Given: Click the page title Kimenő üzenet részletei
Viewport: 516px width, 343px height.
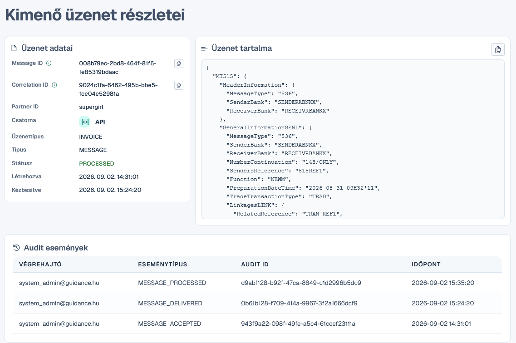Looking at the screenshot, I should [95, 15].
